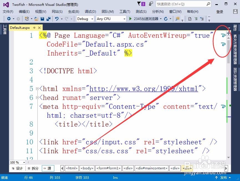Close the Default.aspx tab
This screenshot has height=181, width=240.
(39, 28)
